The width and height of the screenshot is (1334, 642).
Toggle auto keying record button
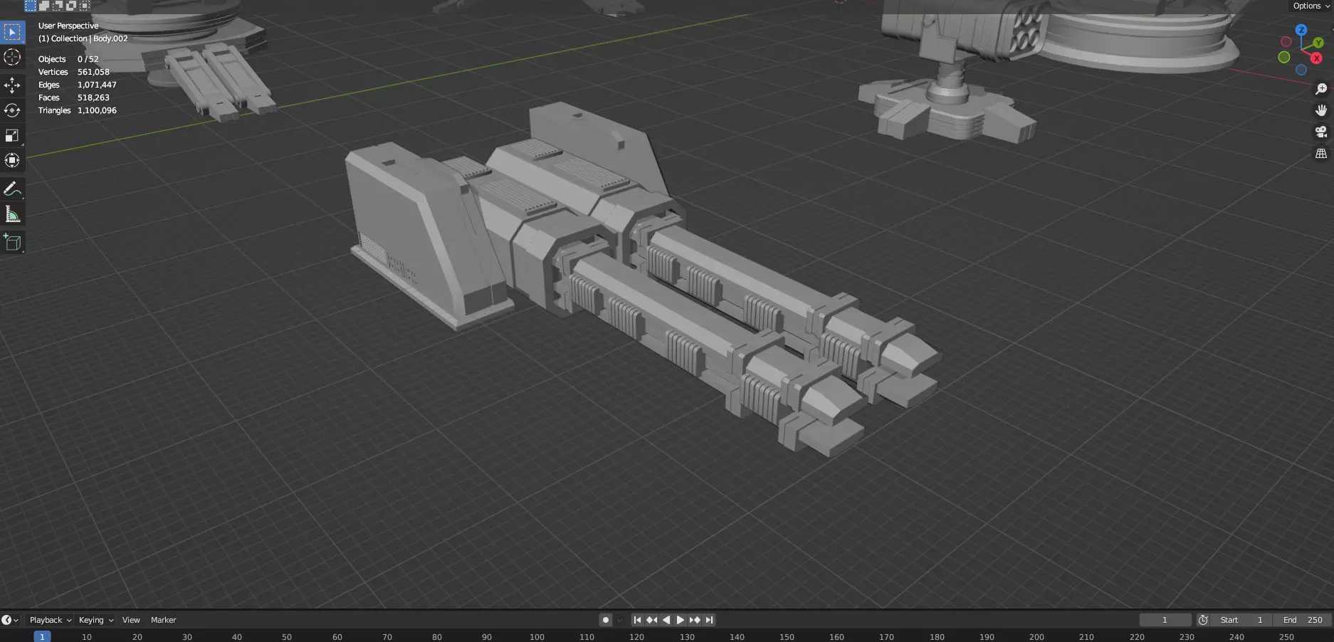[606, 620]
